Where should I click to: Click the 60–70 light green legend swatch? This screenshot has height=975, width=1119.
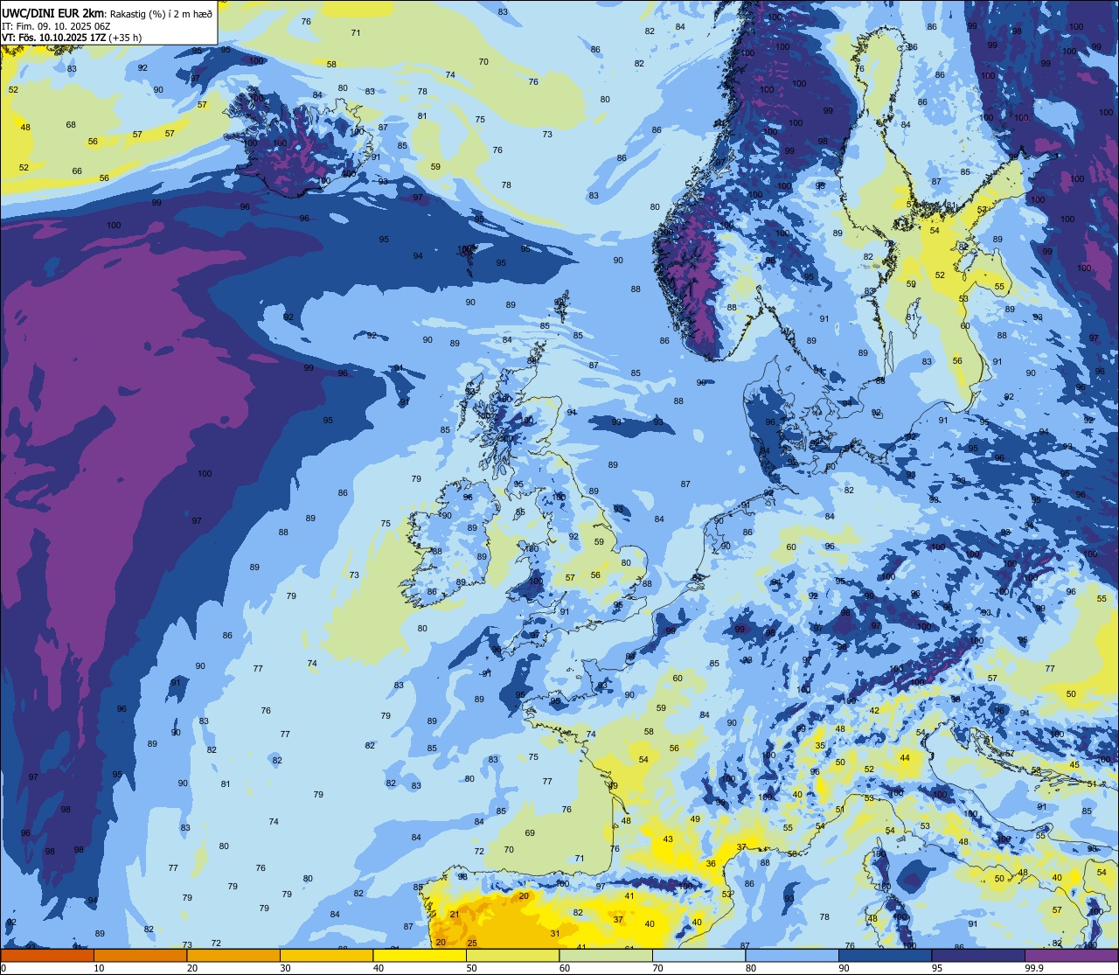coord(606,955)
